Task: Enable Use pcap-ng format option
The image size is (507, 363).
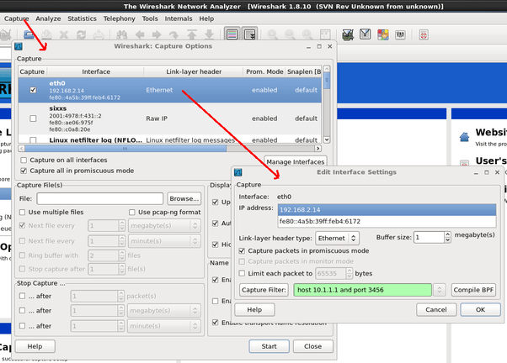Action: coord(132,213)
